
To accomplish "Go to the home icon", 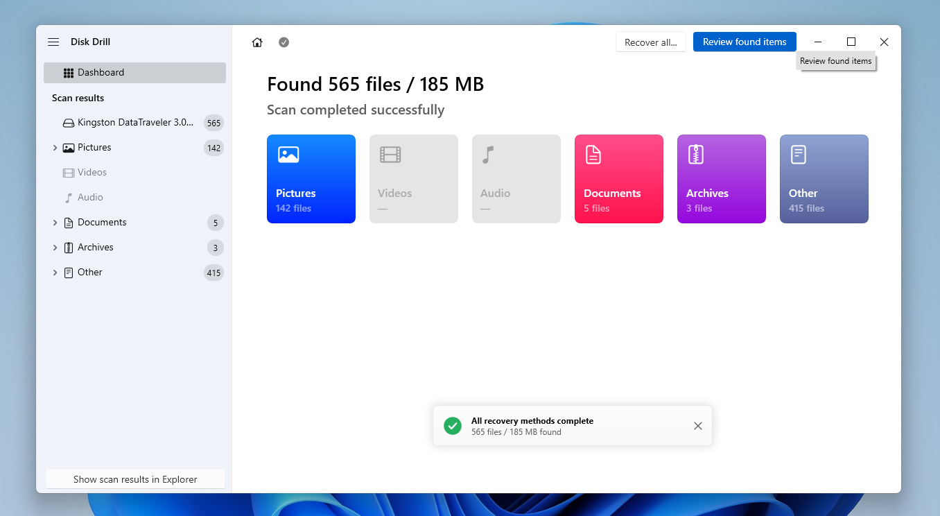I will coord(257,42).
